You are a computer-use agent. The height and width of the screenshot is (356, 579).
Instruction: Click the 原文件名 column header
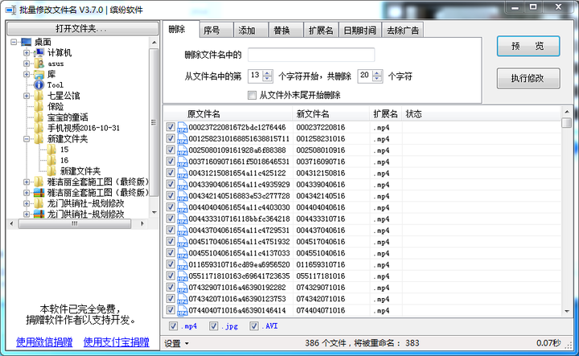tap(228, 114)
